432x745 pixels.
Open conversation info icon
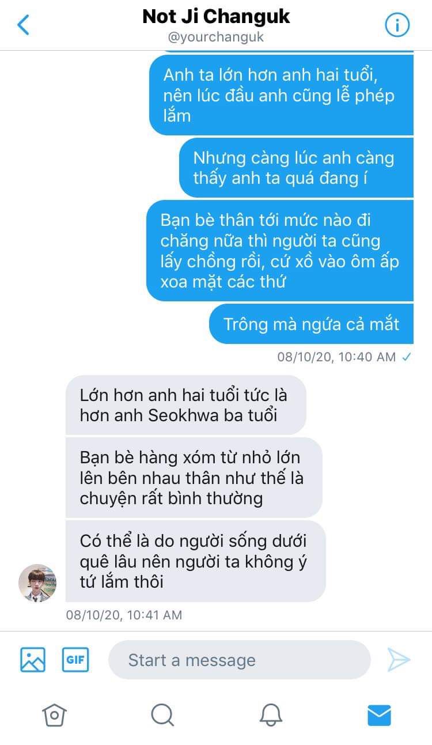pyautogui.click(x=397, y=25)
